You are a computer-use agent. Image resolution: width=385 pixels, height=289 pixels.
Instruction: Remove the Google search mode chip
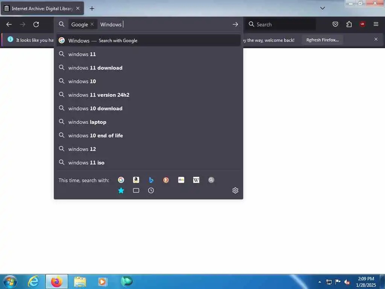[92, 24]
